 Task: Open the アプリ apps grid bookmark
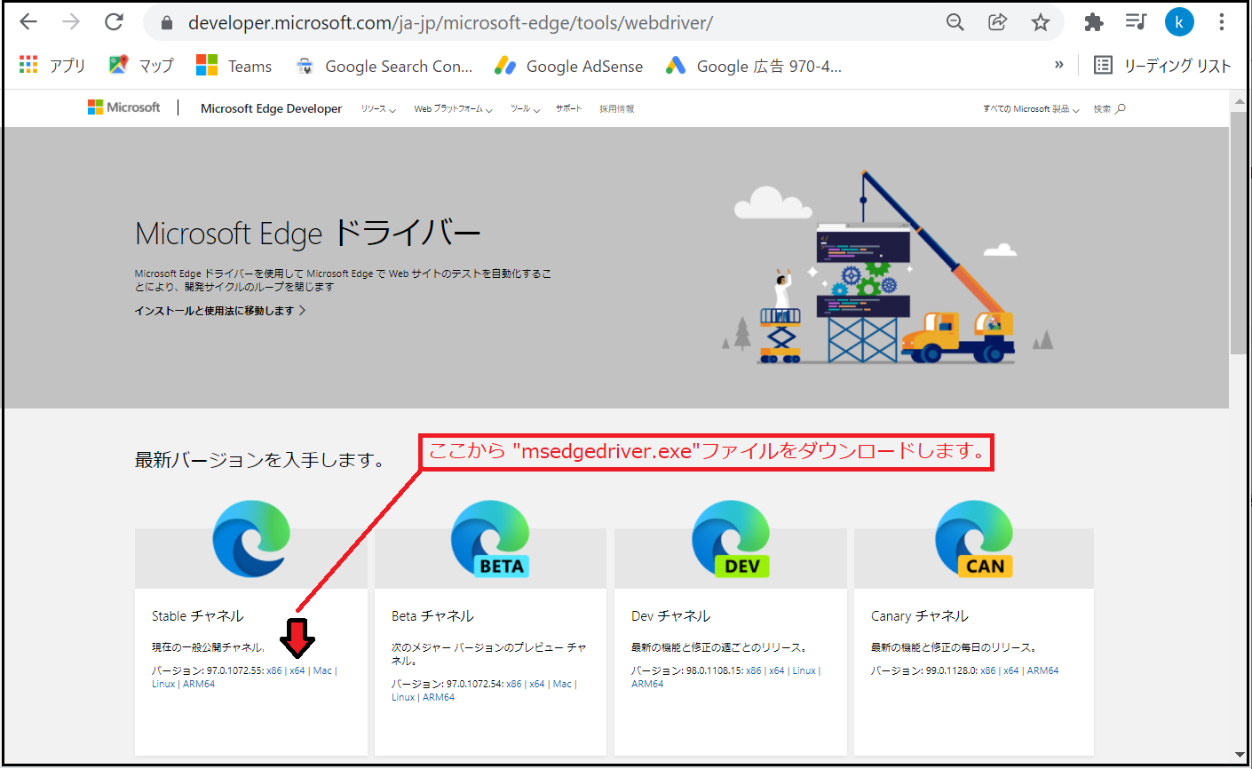(52, 66)
